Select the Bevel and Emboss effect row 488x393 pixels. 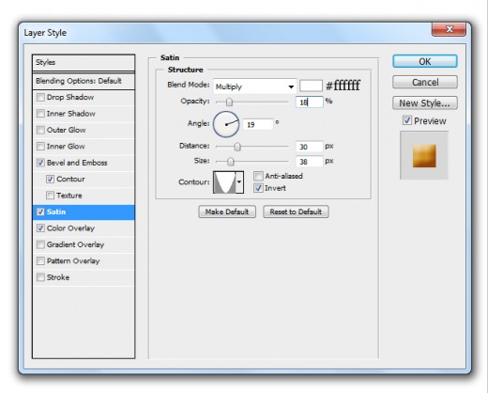(84, 163)
